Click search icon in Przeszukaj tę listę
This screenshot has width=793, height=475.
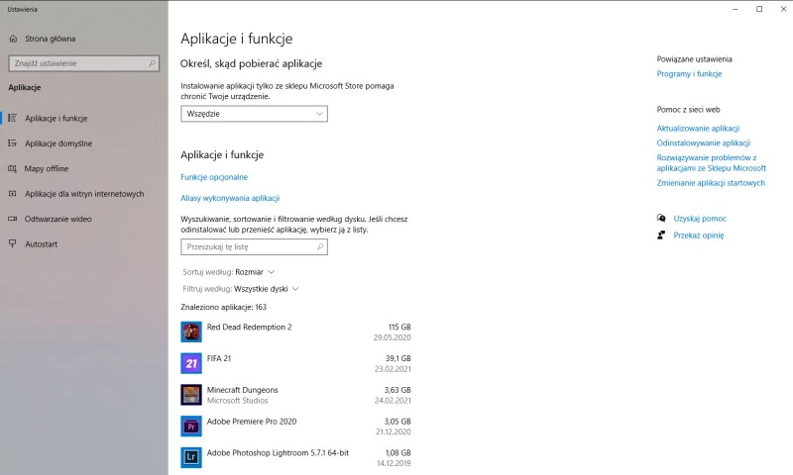[x=320, y=246]
